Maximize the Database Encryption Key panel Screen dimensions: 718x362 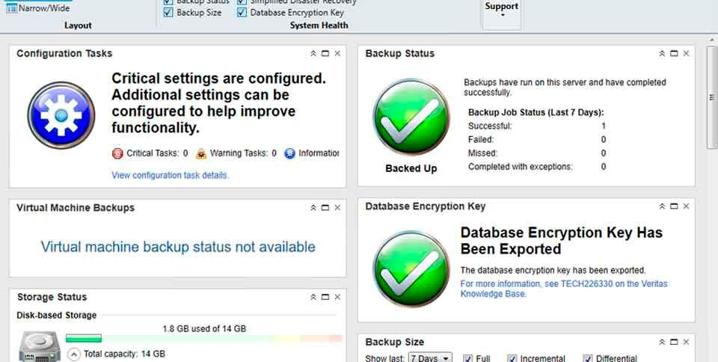(674, 206)
